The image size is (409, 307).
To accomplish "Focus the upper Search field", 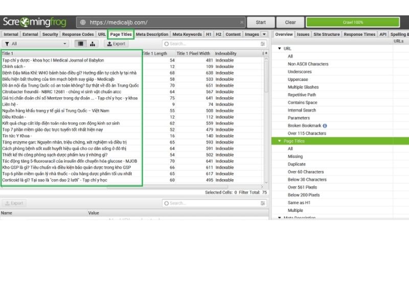I will point(213,44).
